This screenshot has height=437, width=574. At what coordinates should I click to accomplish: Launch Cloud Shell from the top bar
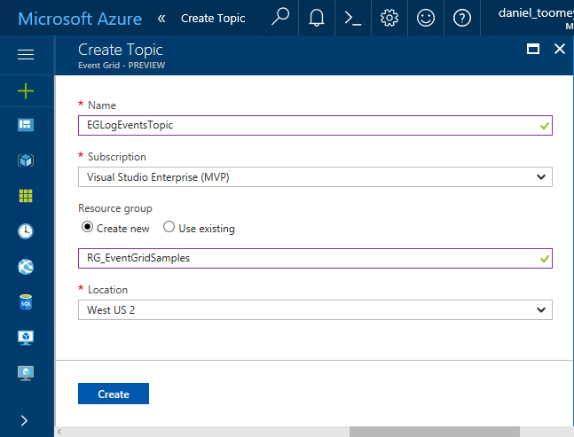pos(352,19)
